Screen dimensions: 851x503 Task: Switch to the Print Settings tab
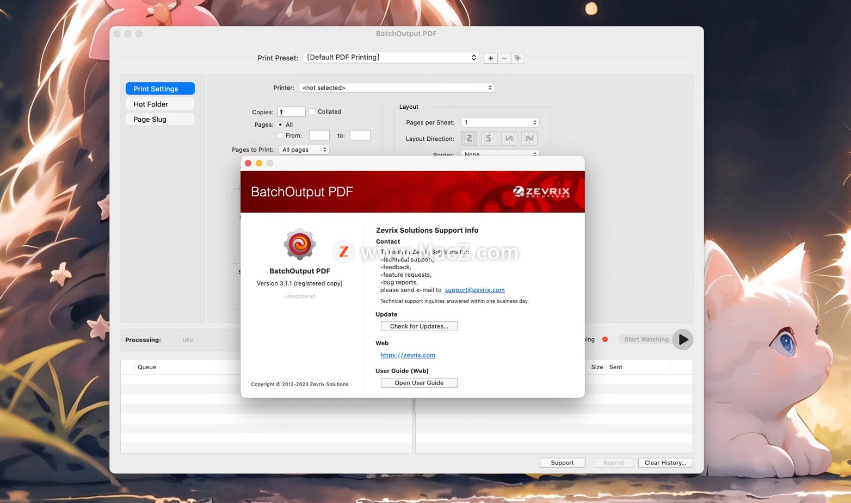point(160,89)
